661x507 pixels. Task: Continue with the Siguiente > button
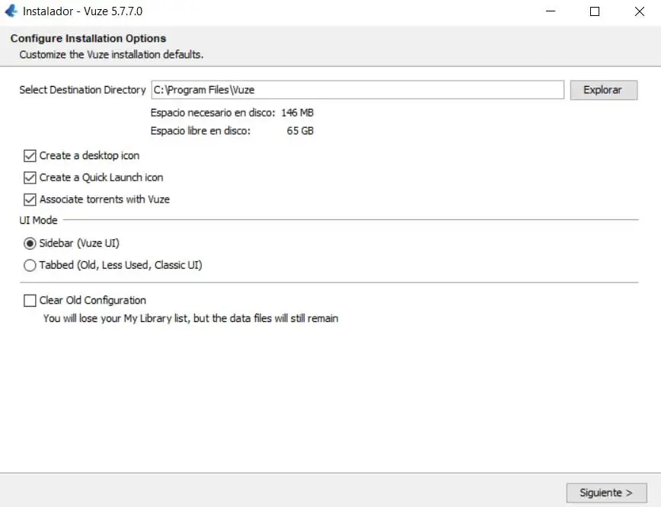click(x=606, y=493)
